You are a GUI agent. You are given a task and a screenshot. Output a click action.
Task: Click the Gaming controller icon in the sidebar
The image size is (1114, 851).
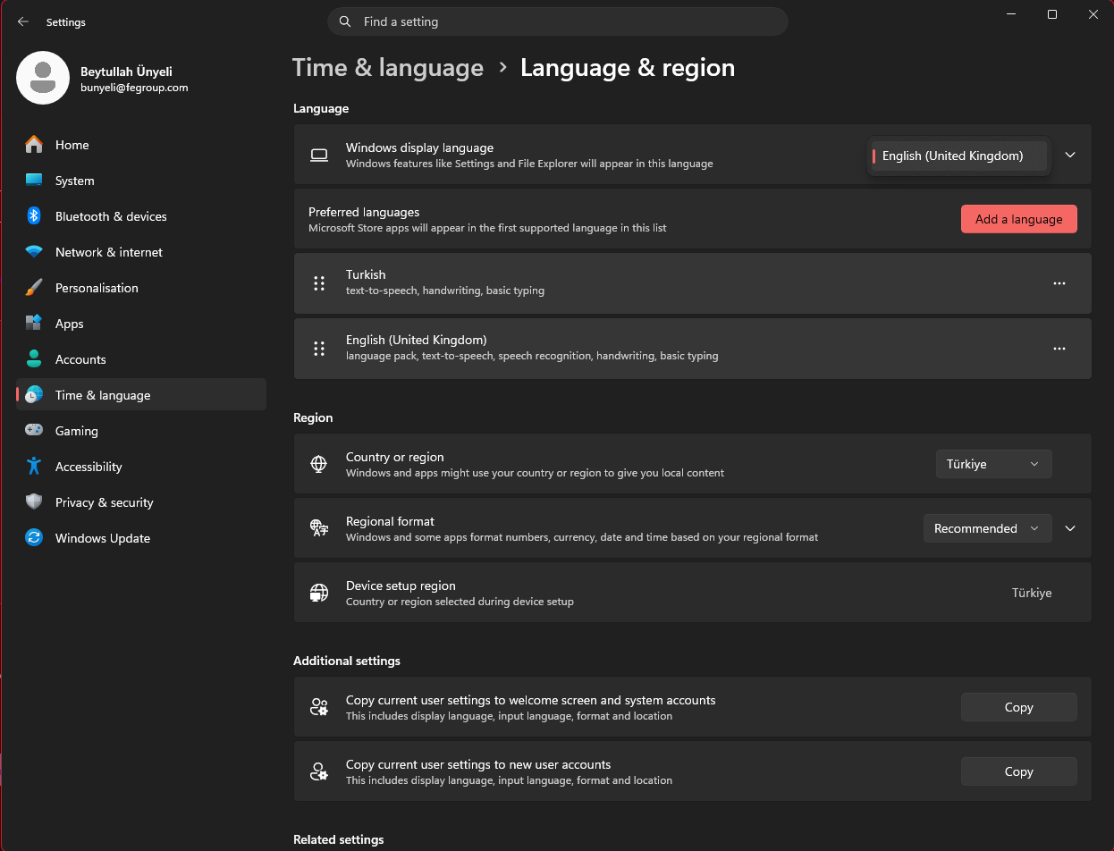(x=34, y=431)
